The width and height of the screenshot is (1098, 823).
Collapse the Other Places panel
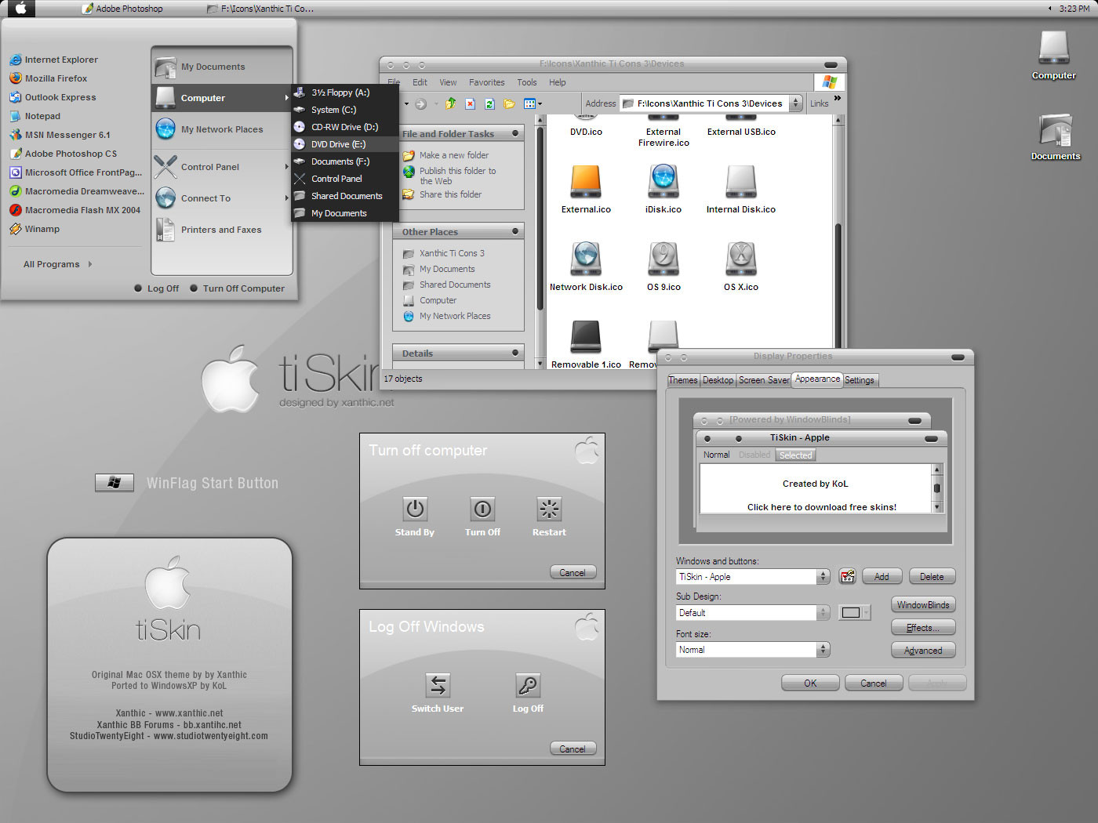coord(515,232)
